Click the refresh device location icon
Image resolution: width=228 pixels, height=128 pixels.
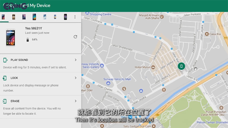click(75, 37)
